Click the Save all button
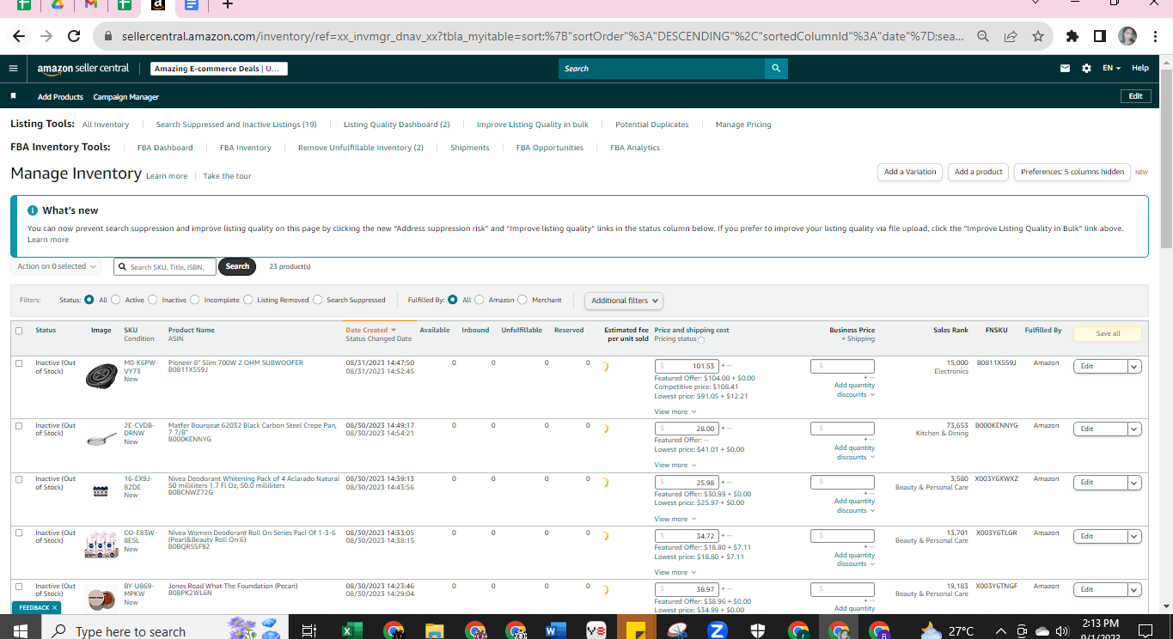 [x=1108, y=333]
